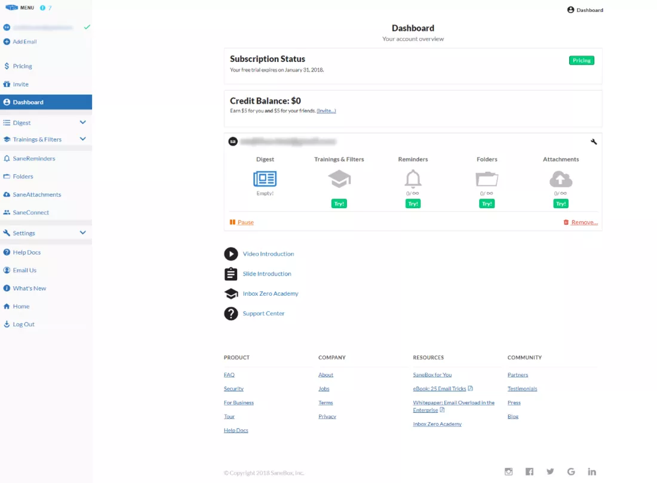Click the top-right Dashboard profile icon

pos(570,10)
